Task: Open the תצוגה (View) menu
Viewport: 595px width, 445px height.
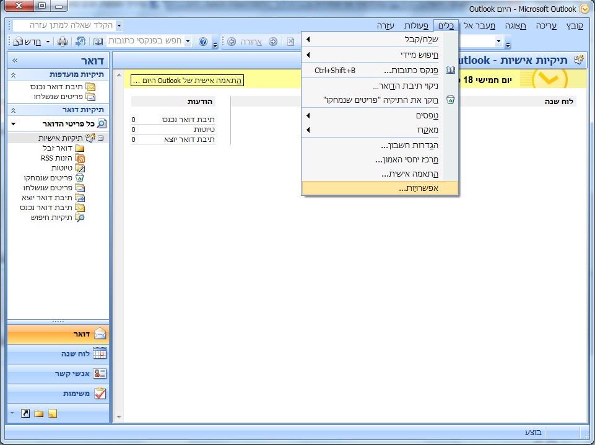Action: click(x=515, y=25)
